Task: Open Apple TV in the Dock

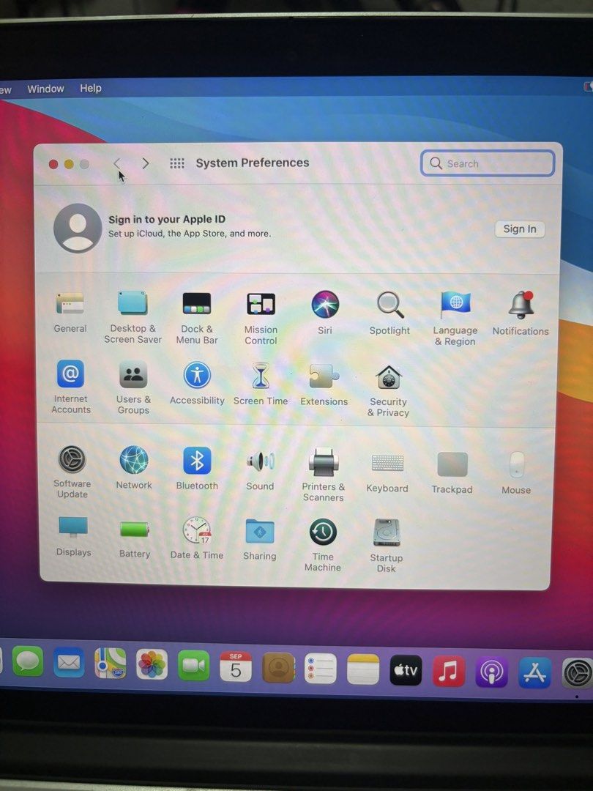Action: (406, 670)
